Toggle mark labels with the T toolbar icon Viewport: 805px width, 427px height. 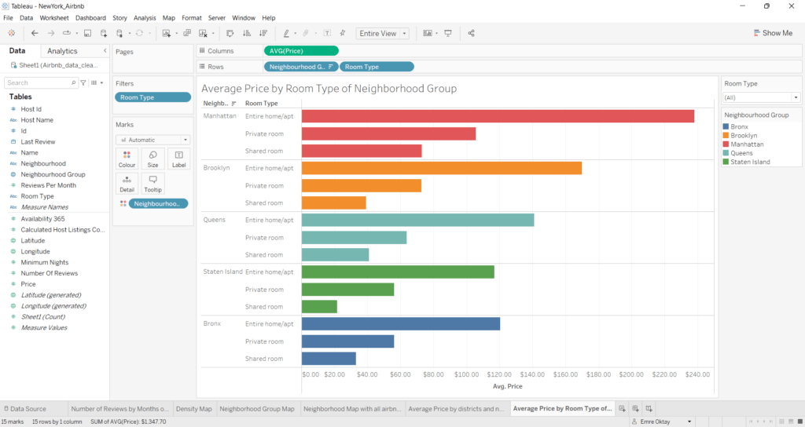pos(326,33)
